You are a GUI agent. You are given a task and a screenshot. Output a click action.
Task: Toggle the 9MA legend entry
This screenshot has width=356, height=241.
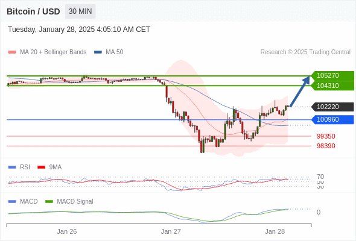[x=49, y=167]
